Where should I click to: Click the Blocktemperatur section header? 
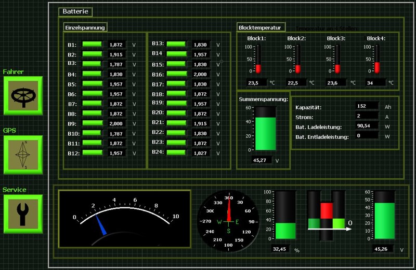coord(260,27)
